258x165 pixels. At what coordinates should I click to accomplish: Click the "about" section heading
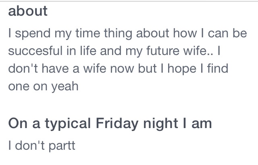[x=28, y=11]
